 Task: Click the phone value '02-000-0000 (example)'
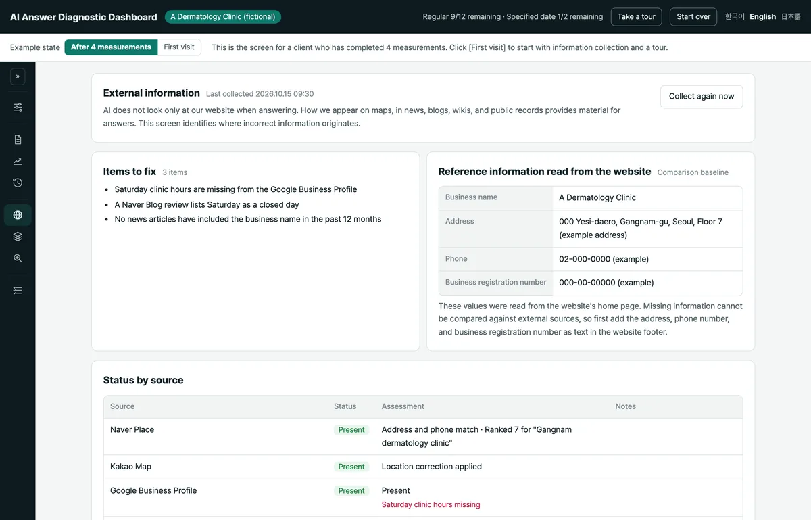click(604, 259)
